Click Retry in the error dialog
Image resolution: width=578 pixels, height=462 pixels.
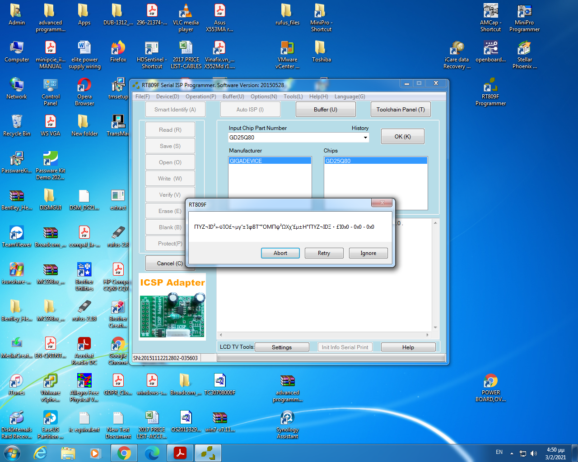point(324,253)
